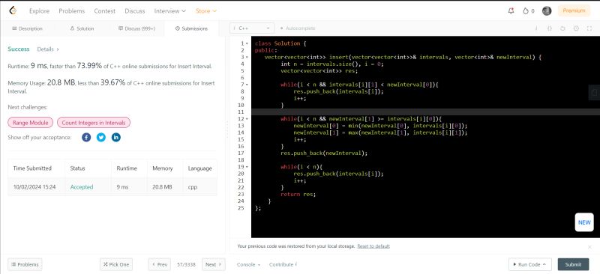Open the Problems list button at bottom
Image resolution: width=600 pixels, height=274 pixels.
click(x=25, y=264)
